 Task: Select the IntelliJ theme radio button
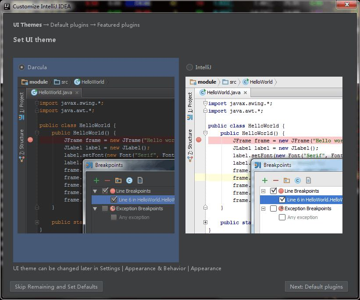click(x=189, y=67)
